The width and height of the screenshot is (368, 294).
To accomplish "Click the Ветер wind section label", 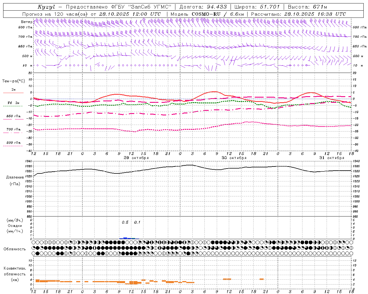I will (x=27, y=22).
